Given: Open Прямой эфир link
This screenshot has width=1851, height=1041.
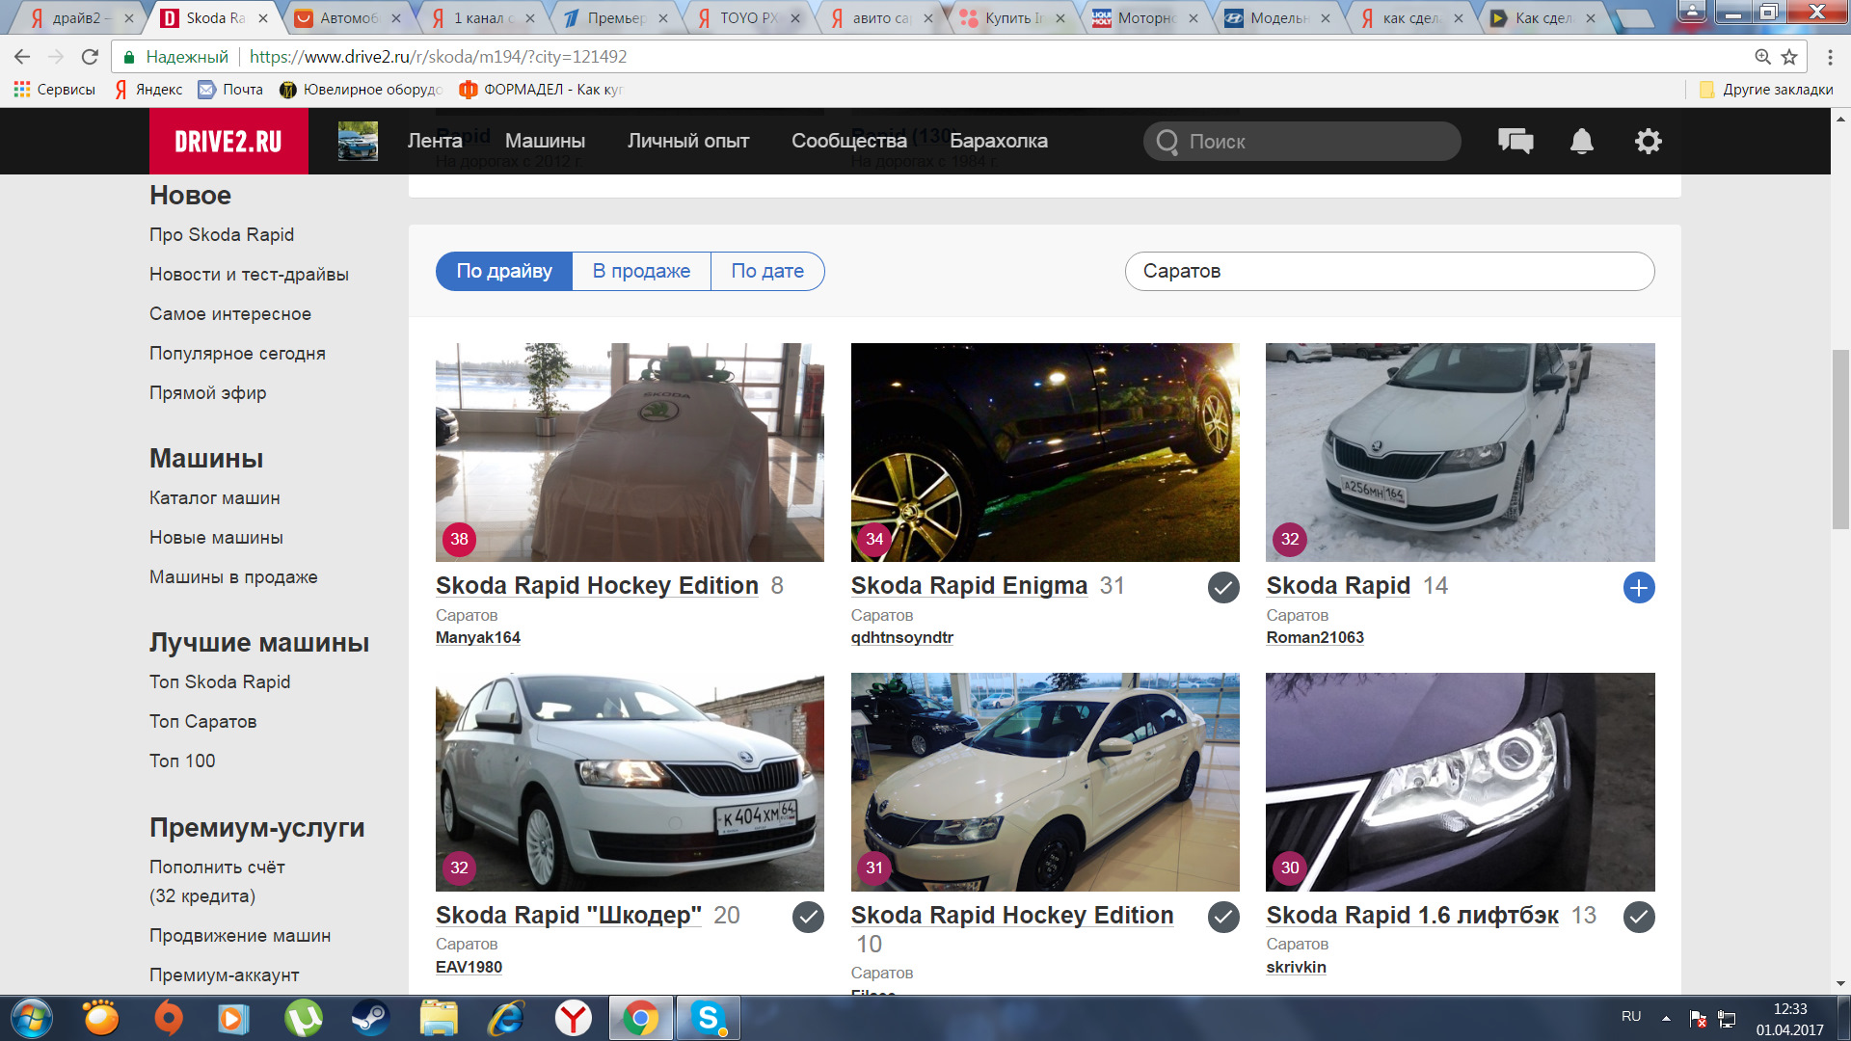Looking at the screenshot, I should (208, 392).
